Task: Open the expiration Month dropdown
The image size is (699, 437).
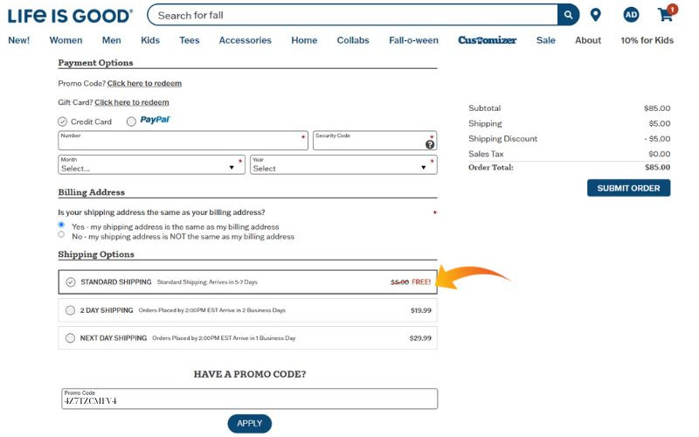Action: click(x=151, y=165)
